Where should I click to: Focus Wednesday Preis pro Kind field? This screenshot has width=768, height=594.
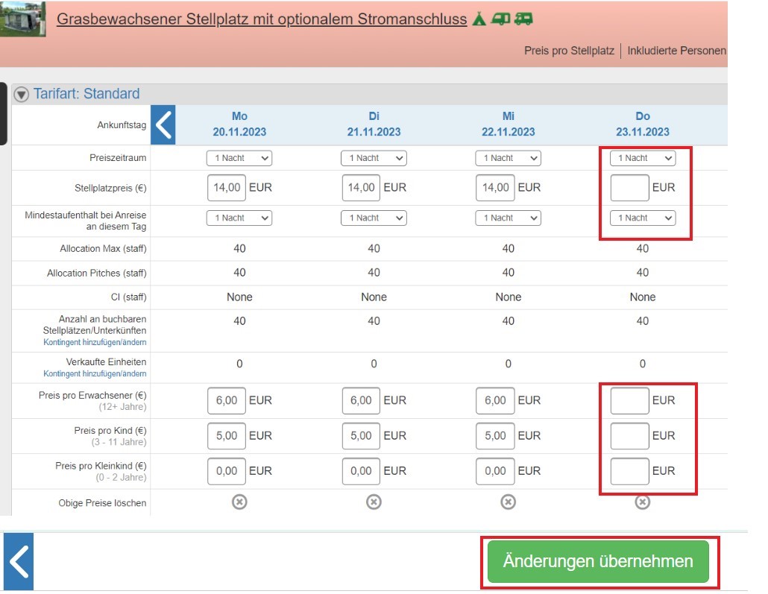click(x=495, y=436)
